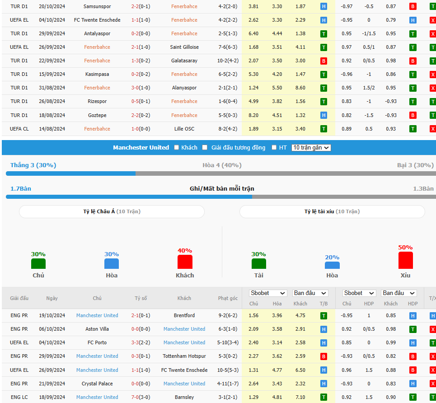Click the "Giải đấu" column header

pyautogui.click(x=19, y=299)
